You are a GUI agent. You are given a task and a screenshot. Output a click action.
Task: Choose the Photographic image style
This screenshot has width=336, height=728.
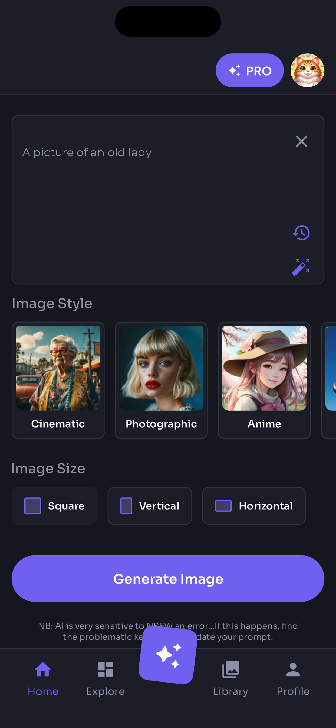(x=161, y=381)
